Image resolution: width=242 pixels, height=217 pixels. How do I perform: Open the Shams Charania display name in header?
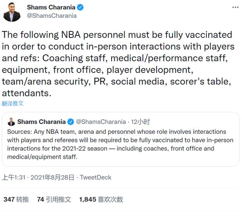click(51, 8)
